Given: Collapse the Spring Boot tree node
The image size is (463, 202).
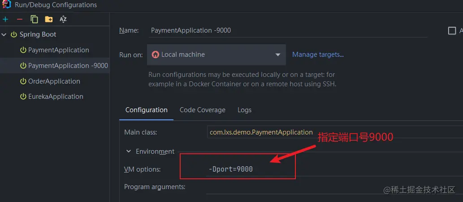Looking at the screenshot, I should 4,34.
